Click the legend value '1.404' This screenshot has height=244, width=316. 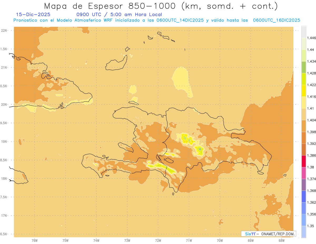(312, 120)
